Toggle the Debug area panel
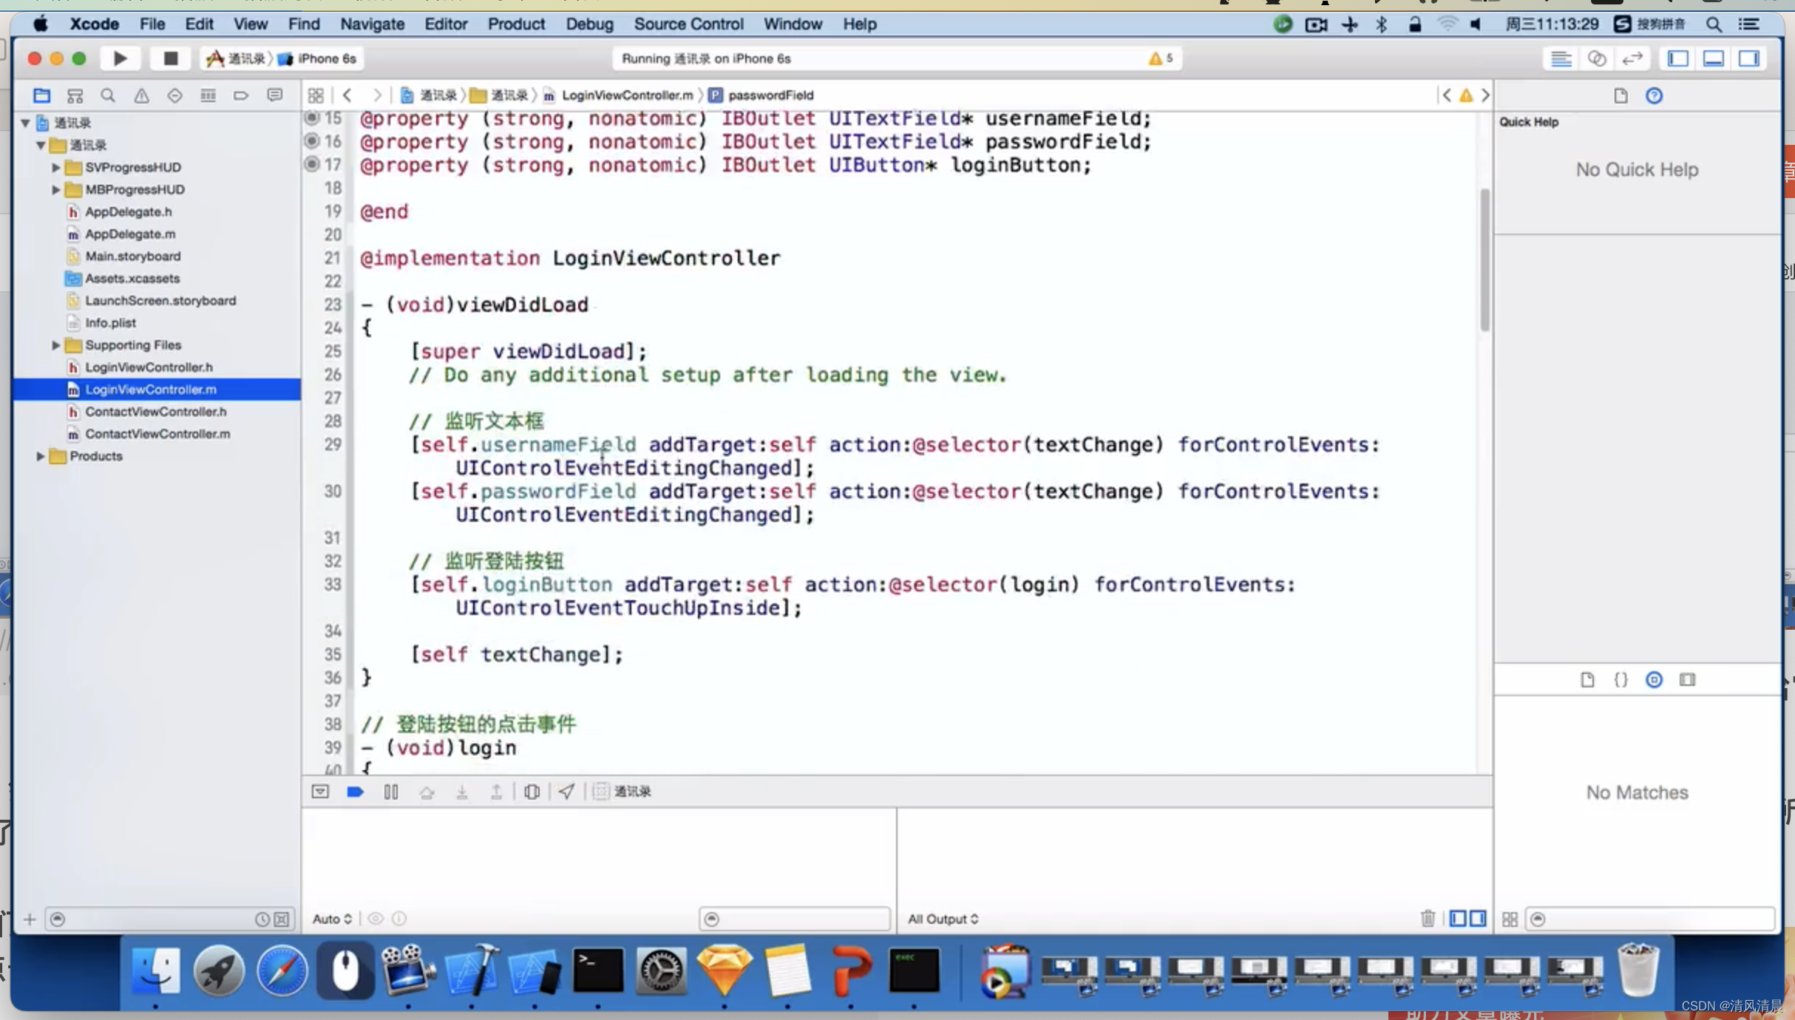The image size is (1795, 1020). pos(1714,58)
